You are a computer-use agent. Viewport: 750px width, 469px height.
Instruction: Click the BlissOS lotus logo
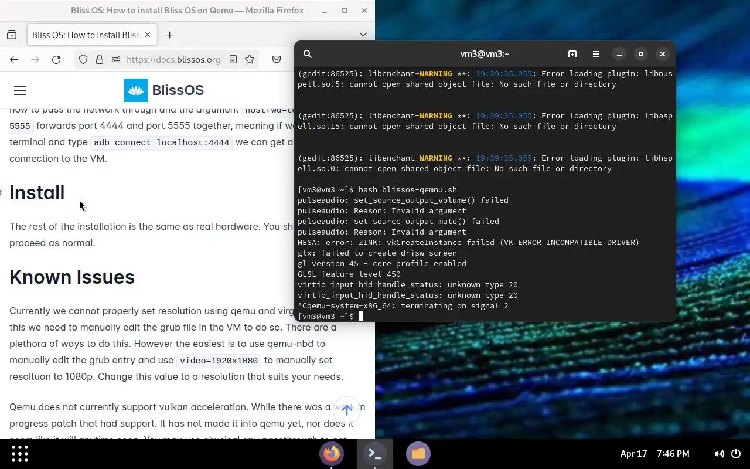[x=136, y=90]
